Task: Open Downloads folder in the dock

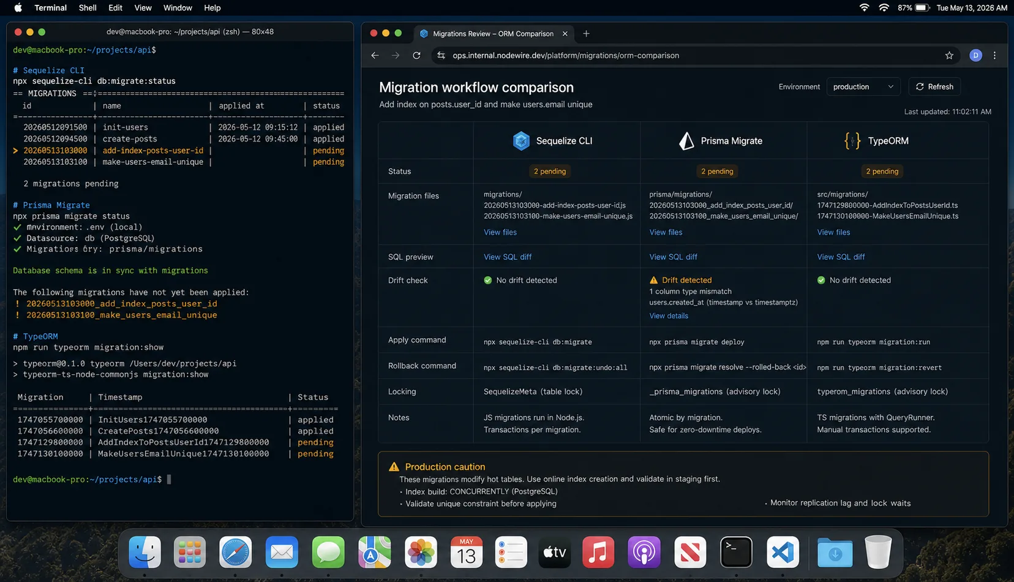Action: click(835, 553)
